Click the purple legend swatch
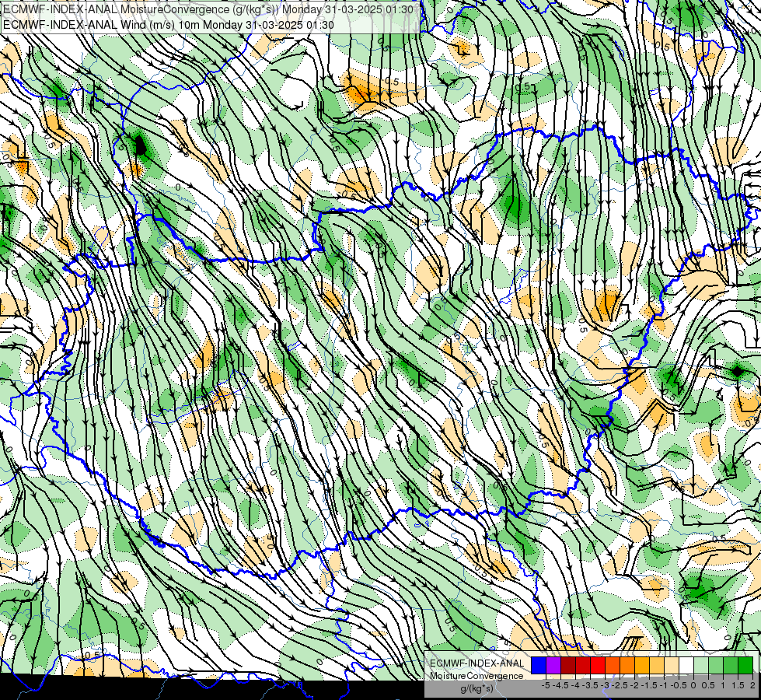The width and height of the screenshot is (761, 700). click(x=553, y=665)
